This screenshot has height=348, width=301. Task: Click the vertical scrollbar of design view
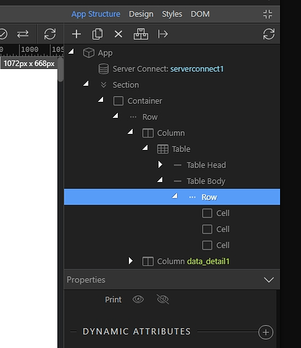(61, 70)
